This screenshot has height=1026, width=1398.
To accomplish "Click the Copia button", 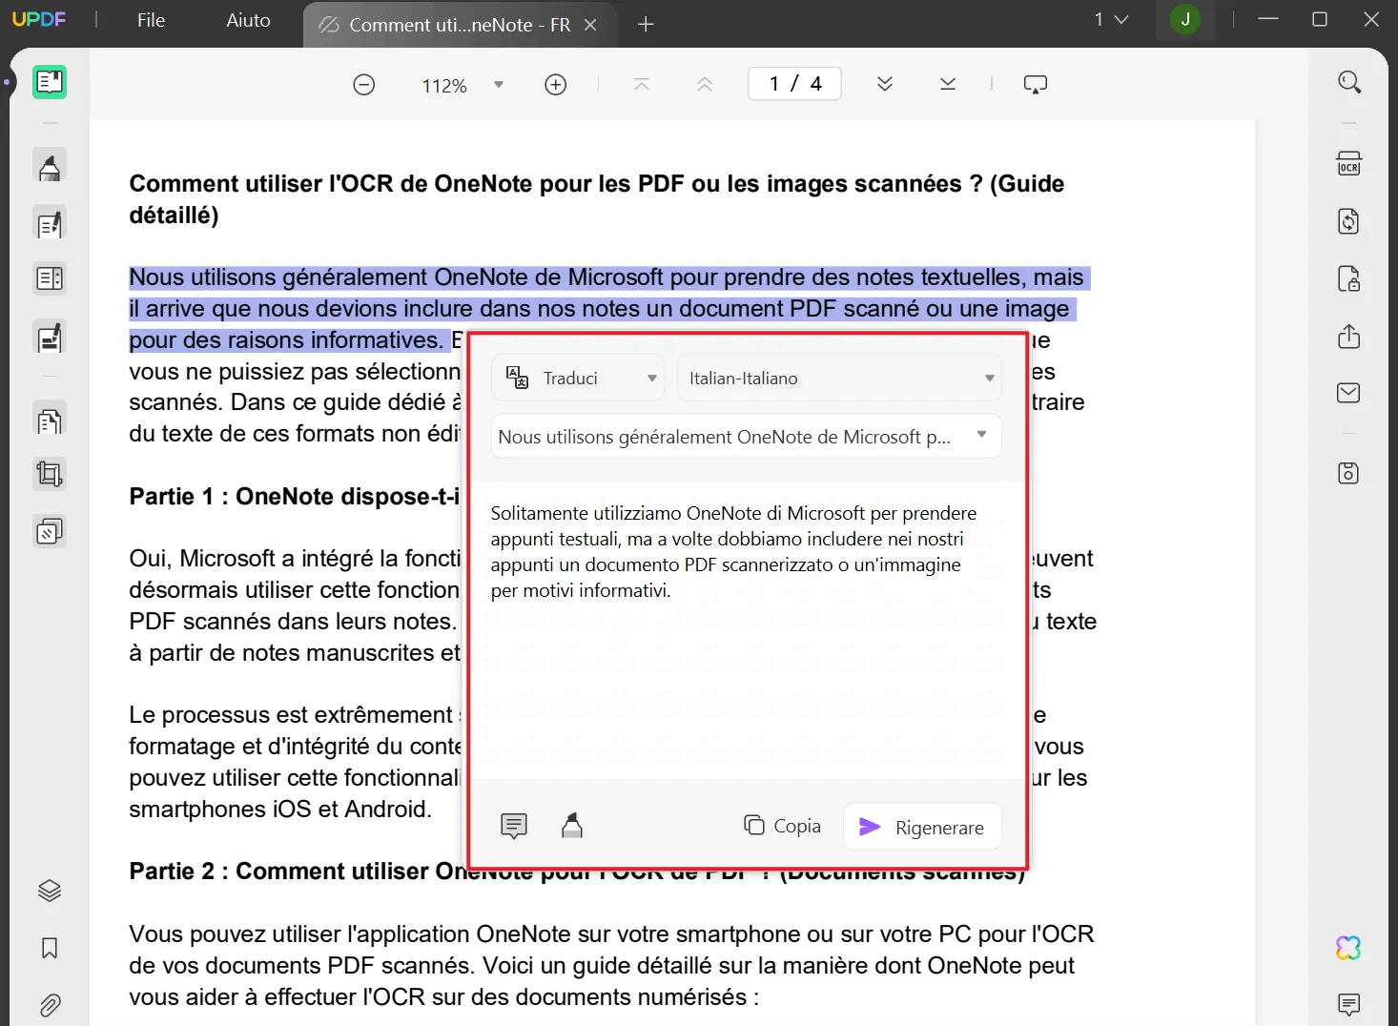I will click(783, 826).
